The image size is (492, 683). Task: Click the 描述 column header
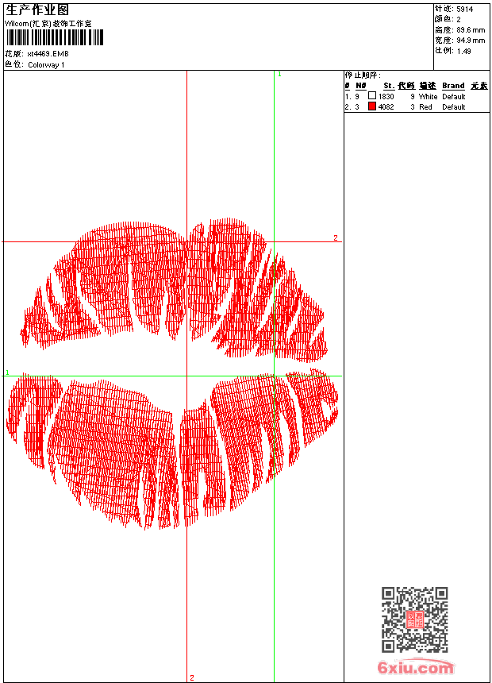click(x=428, y=86)
